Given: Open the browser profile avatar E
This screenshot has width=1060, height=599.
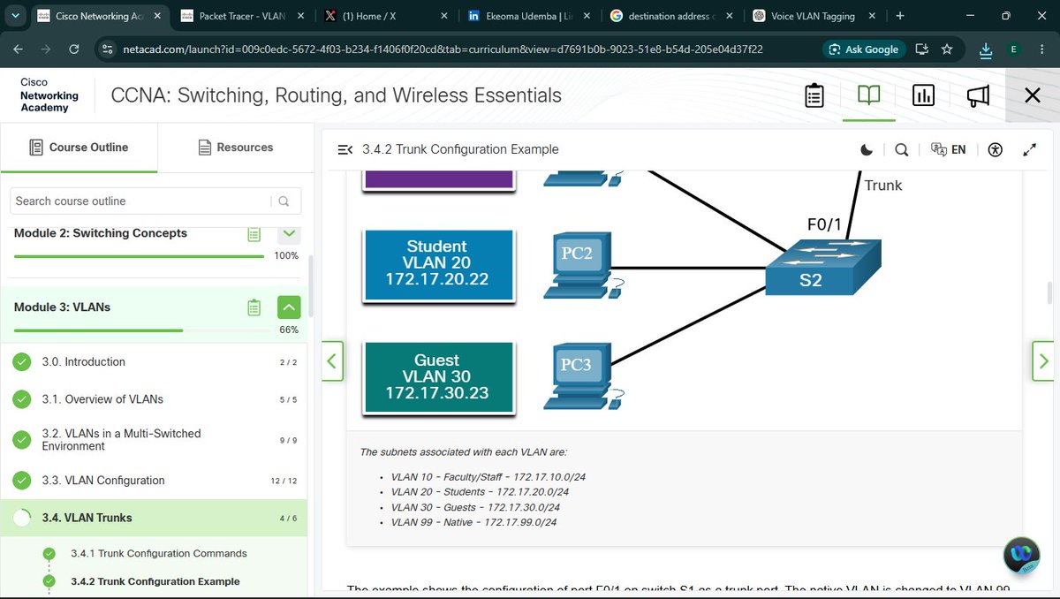Looking at the screenshot, I should (1013, 49).
